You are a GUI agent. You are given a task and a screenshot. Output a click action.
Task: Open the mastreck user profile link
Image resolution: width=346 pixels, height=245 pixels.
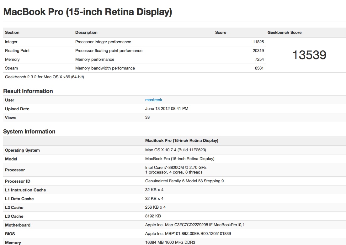(154, 100)
